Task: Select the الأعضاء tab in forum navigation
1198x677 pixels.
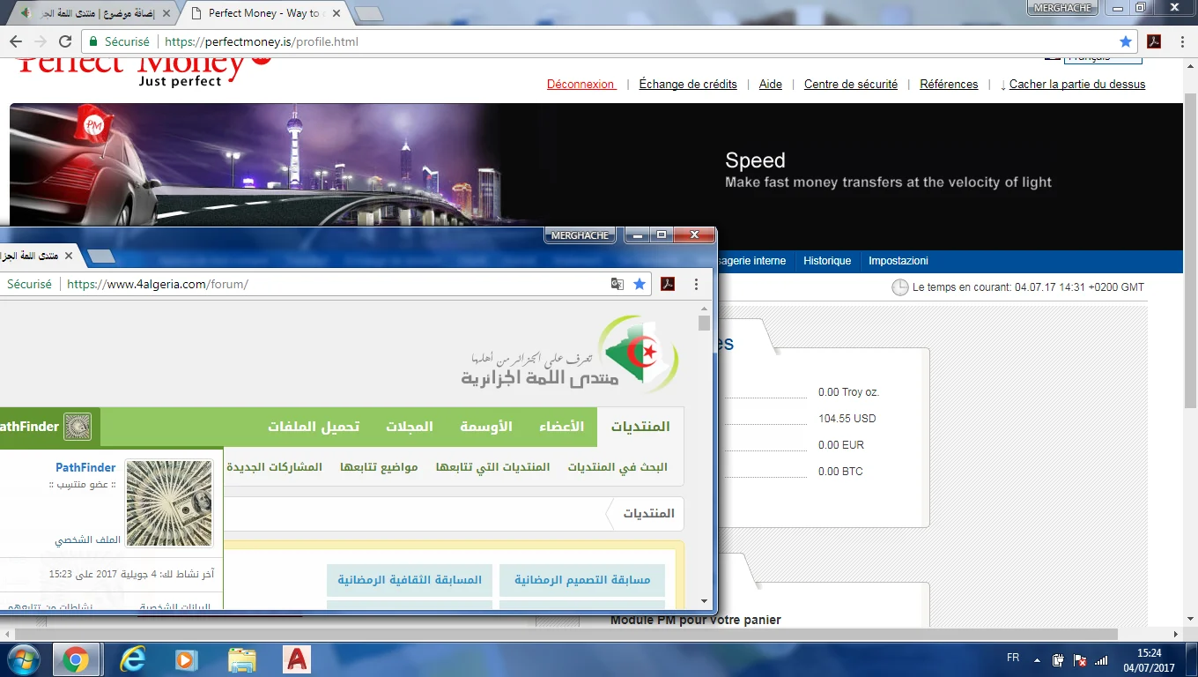Action: pyautogui.click(x=561, y=427)
